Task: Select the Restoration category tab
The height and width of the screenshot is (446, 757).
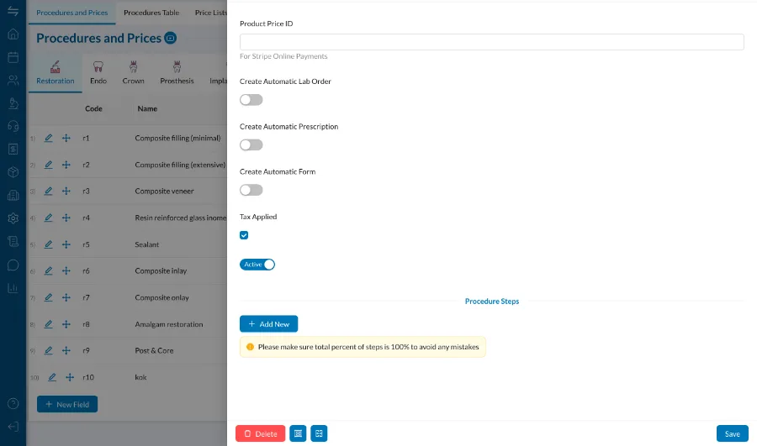Action: (55, 73)
